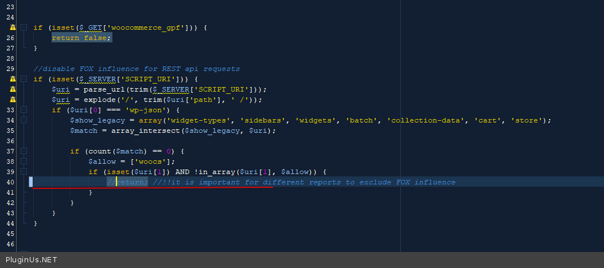Collapse the SCRIPT_URI if block fold marker
This screenshot has width=604, height=268.
pyautogui.click(x=24, y=79)
